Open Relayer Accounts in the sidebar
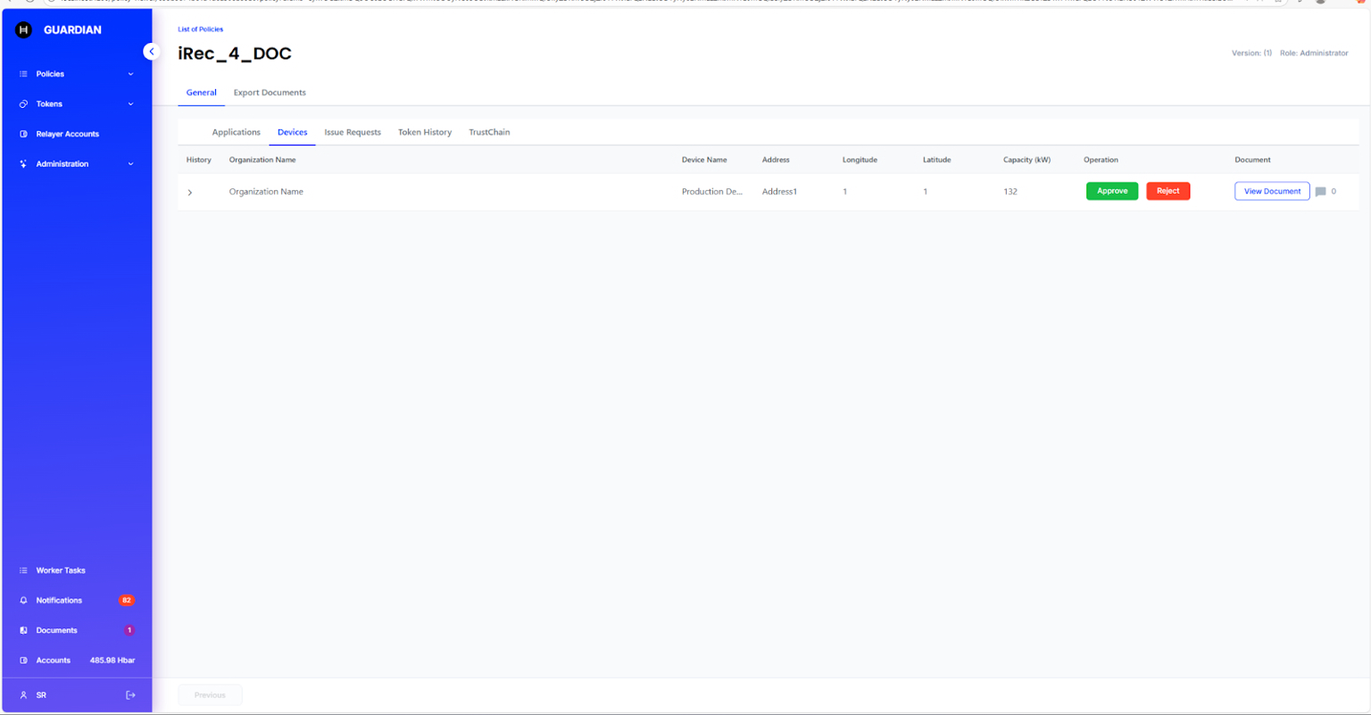 click(67, 134)
